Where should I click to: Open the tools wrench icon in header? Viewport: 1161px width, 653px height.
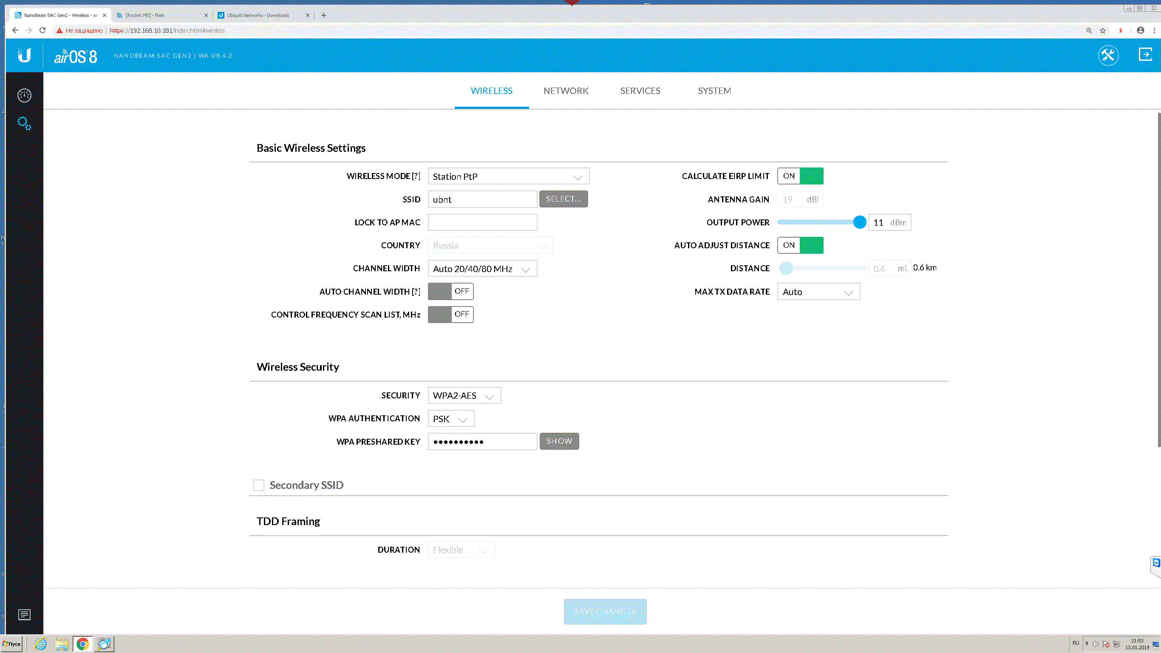[1108, 55]
